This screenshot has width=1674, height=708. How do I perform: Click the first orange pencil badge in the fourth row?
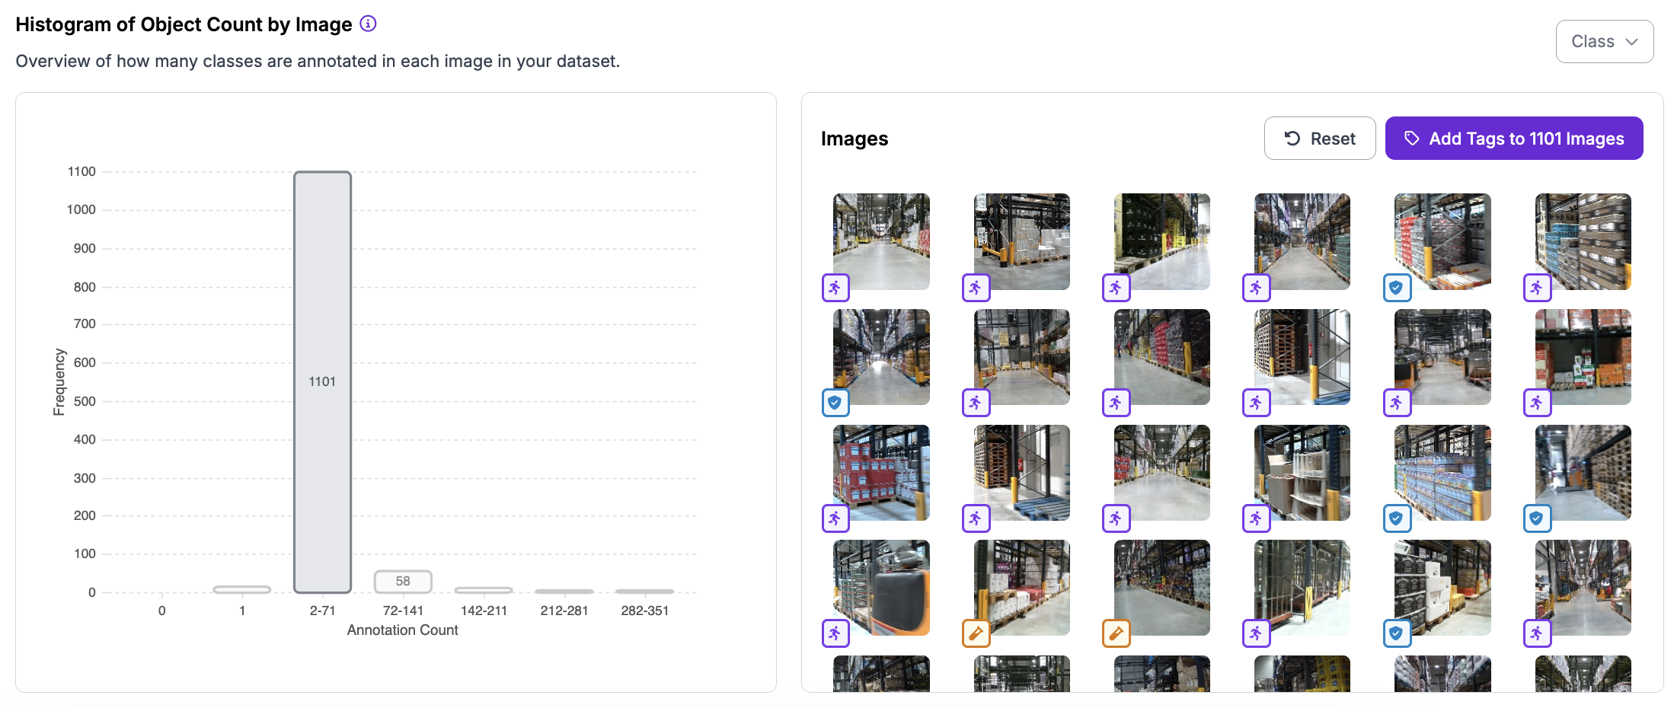coord(976,633)
